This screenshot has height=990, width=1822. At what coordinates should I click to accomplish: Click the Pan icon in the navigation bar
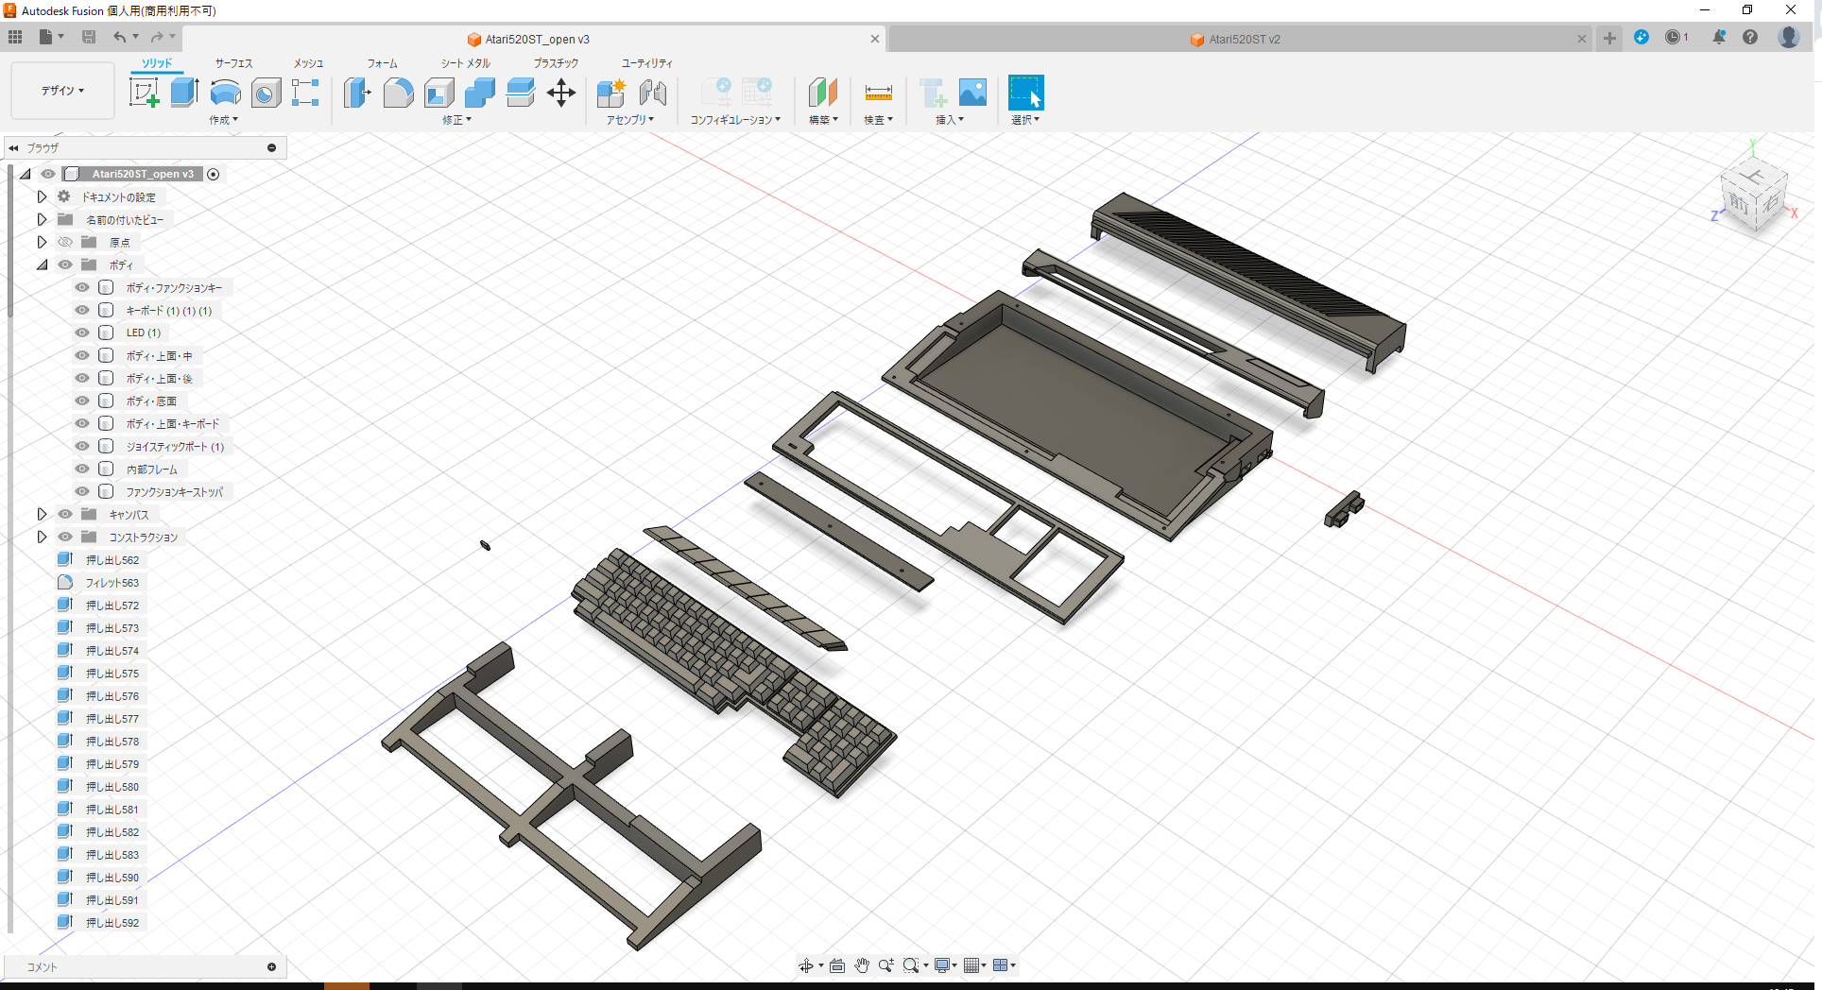coord(861,964)
